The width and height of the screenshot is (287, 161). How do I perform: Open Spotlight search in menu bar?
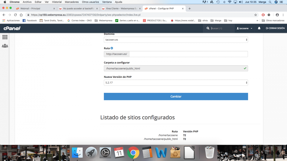270,2
